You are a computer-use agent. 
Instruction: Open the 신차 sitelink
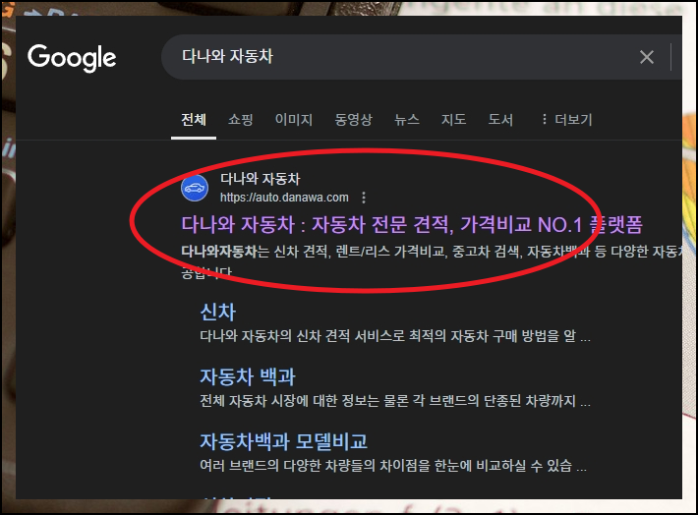pos(217,312)
